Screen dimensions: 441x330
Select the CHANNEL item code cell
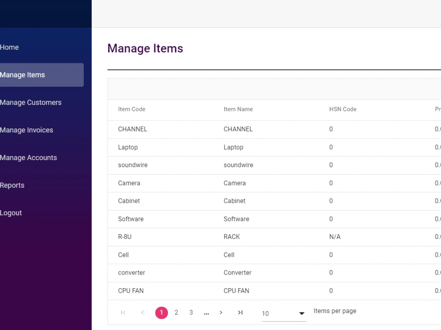click(x=132, y=129)
